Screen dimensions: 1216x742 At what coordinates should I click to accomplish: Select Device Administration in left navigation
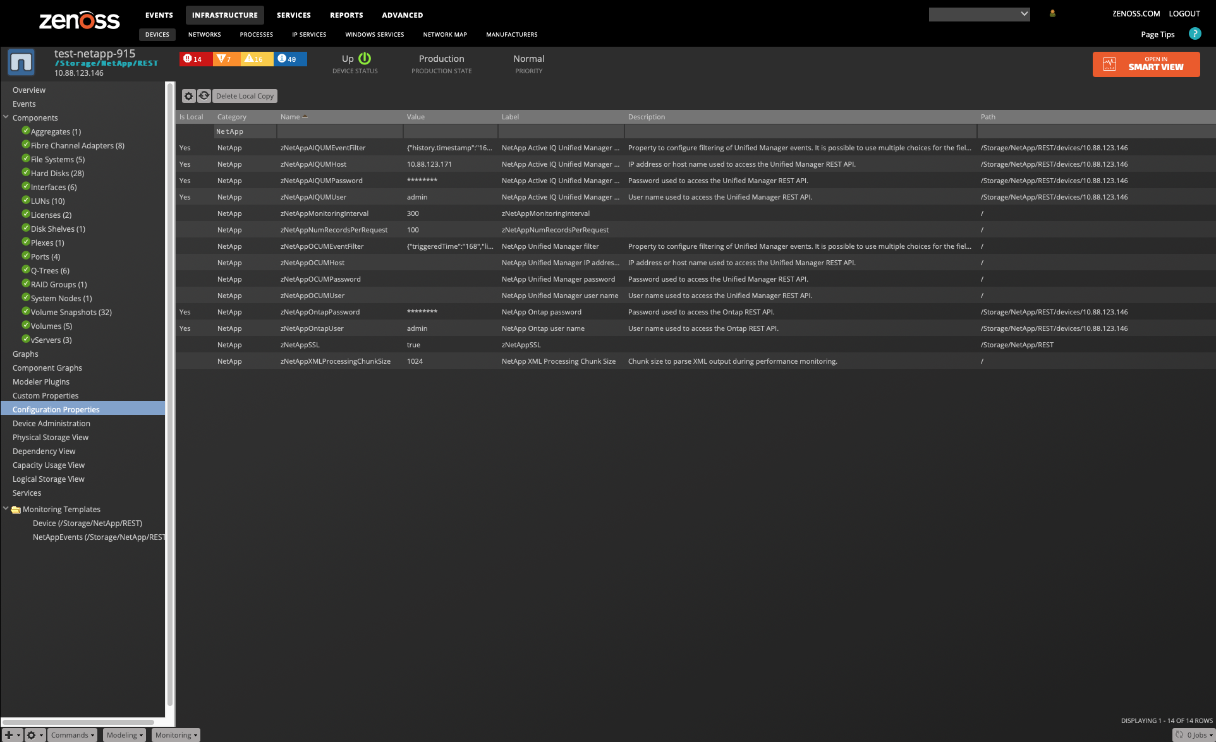coord(51,424)
